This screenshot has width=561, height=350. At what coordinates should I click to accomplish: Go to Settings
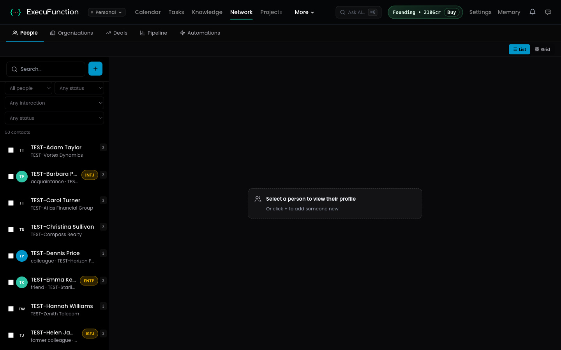(x=480, y=12)
